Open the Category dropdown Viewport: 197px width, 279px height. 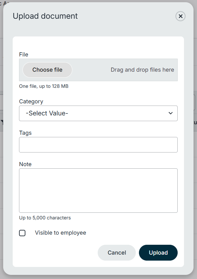(98, 114)
